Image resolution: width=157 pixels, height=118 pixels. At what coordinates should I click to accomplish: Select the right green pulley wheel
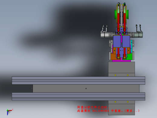pos(127,14)
